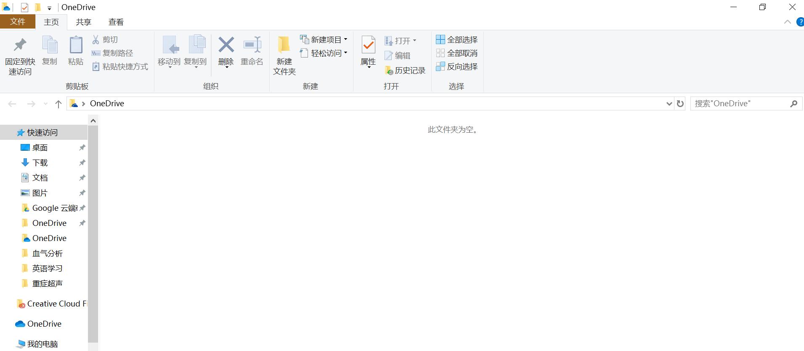Go Forward with the right arrow

point(31,104)
